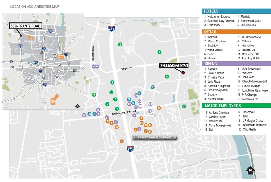Image resolution: width=271 pixels, height=182 pixels.
Task: Click the red 5626 Frantz Road location dot
Action: (183, 72)
